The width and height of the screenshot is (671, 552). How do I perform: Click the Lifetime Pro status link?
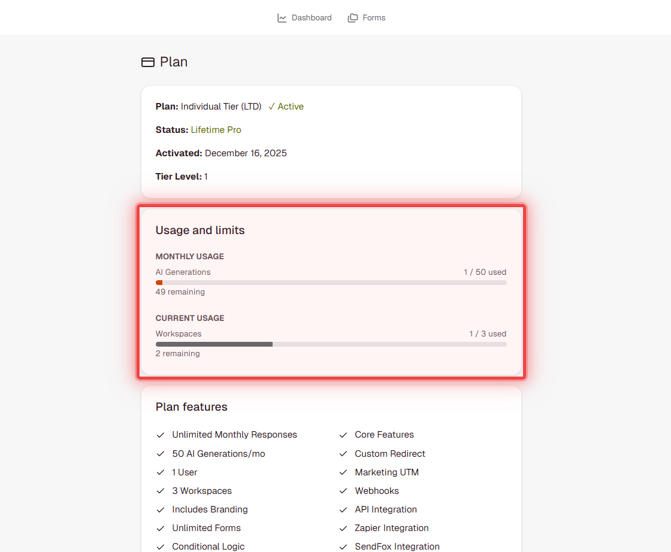click(x=216, y=129)
